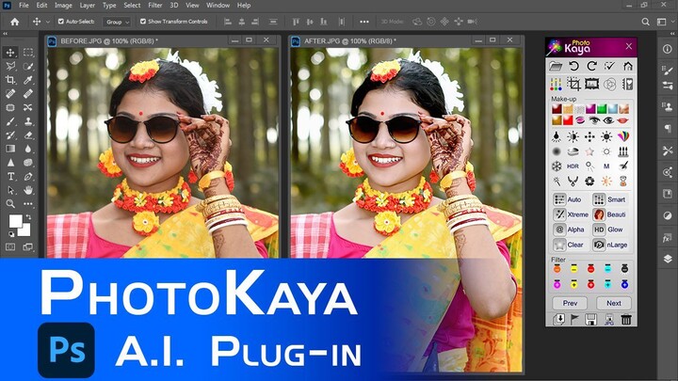Select the Hand tool
Viewport: 678px width, 381px height.
click(28, 190)
